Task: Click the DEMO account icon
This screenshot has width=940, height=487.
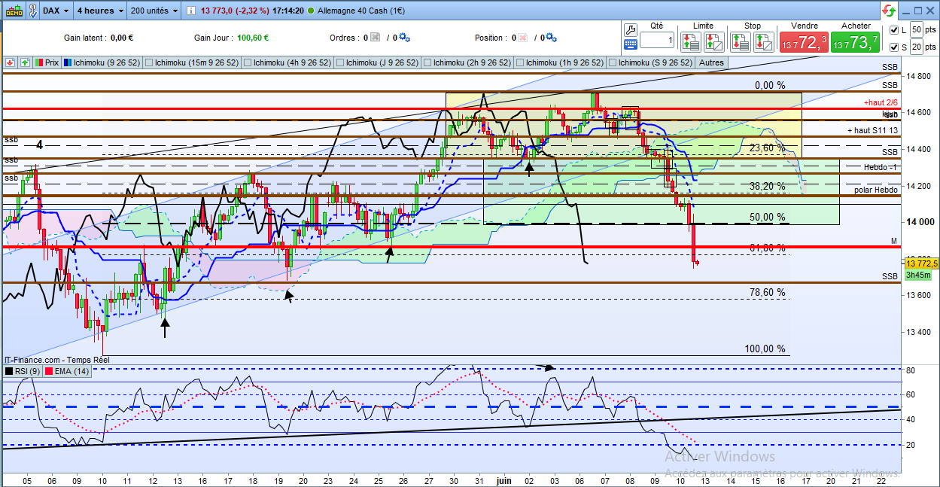Action: click(14, 10)
